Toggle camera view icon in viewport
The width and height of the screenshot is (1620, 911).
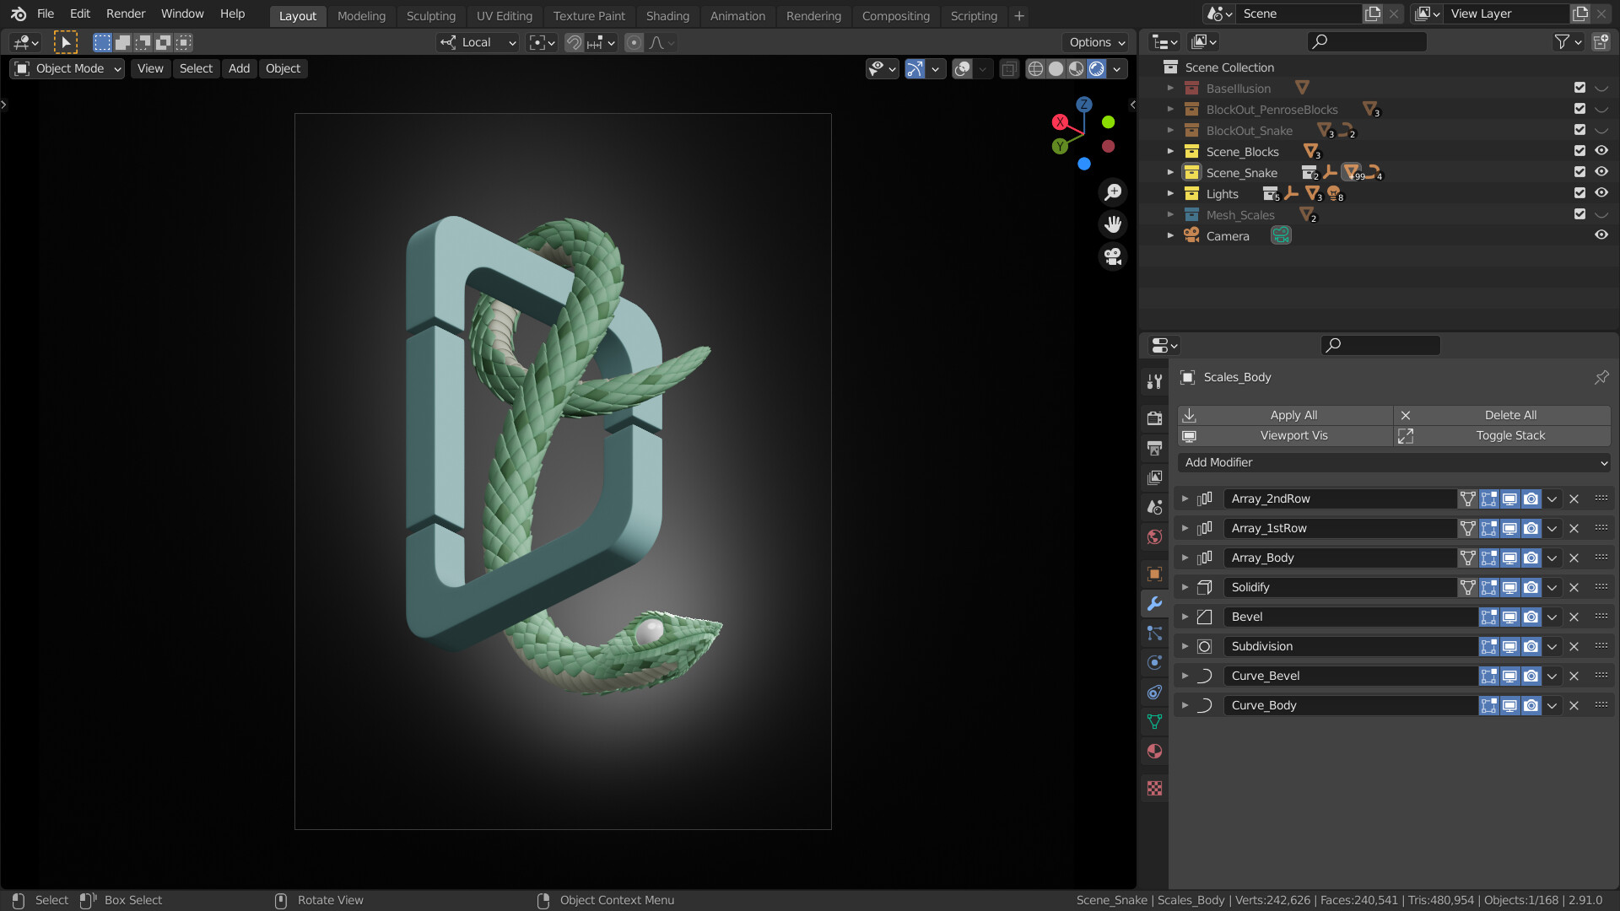coord(1113,256)
